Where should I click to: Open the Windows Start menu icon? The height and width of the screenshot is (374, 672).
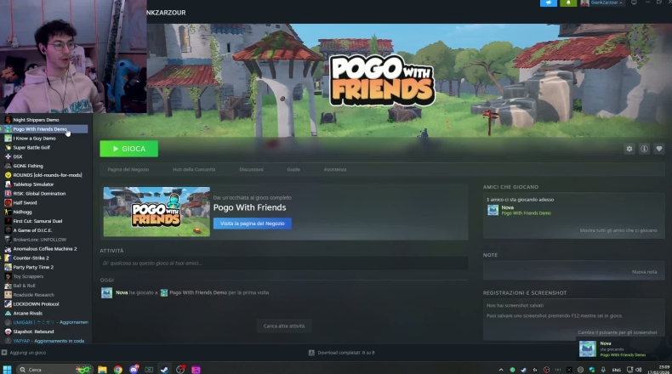tap(7, 369)
